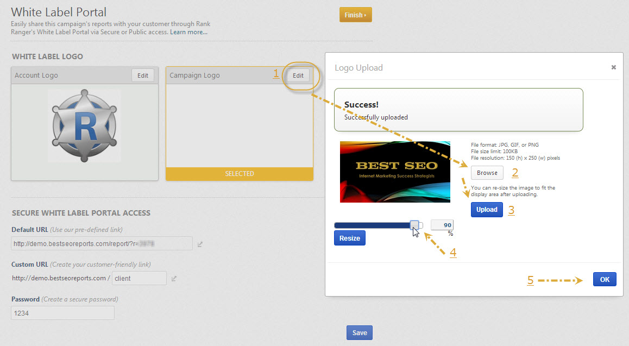This screenshot has height=346, width=629.
Task: Select the Rank Ranger account logo image
Action: click(x=84, y=125)
